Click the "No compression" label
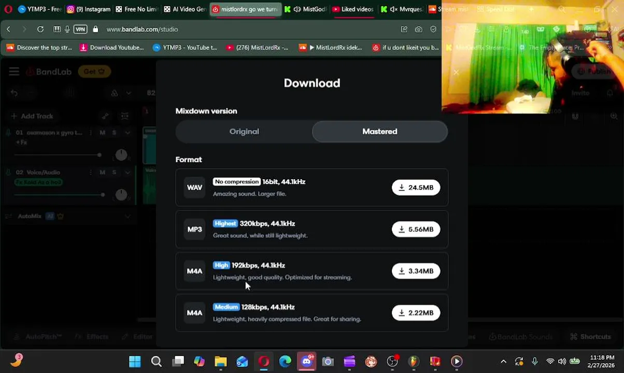Screen dimensions: 624x373 (236, 182)
